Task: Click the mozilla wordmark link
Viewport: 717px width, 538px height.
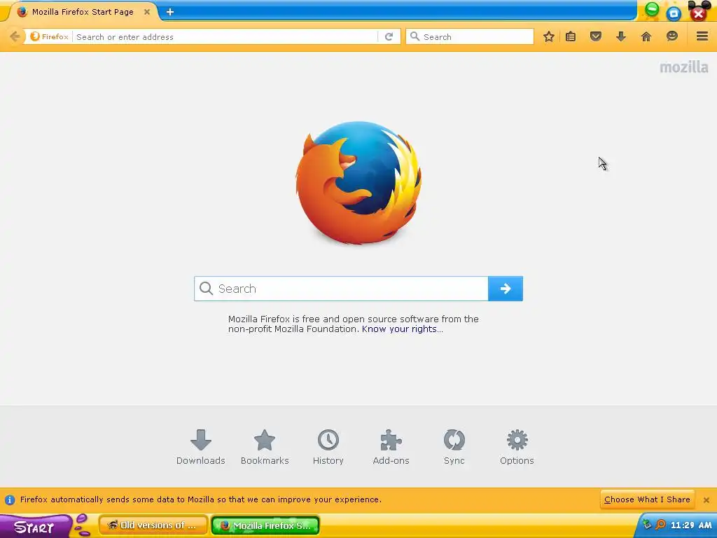Action: click(x=683, y=67)
